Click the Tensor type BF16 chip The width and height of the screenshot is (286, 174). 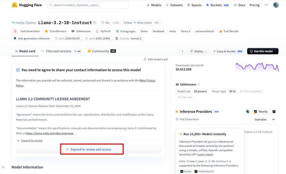pos(223,91)
